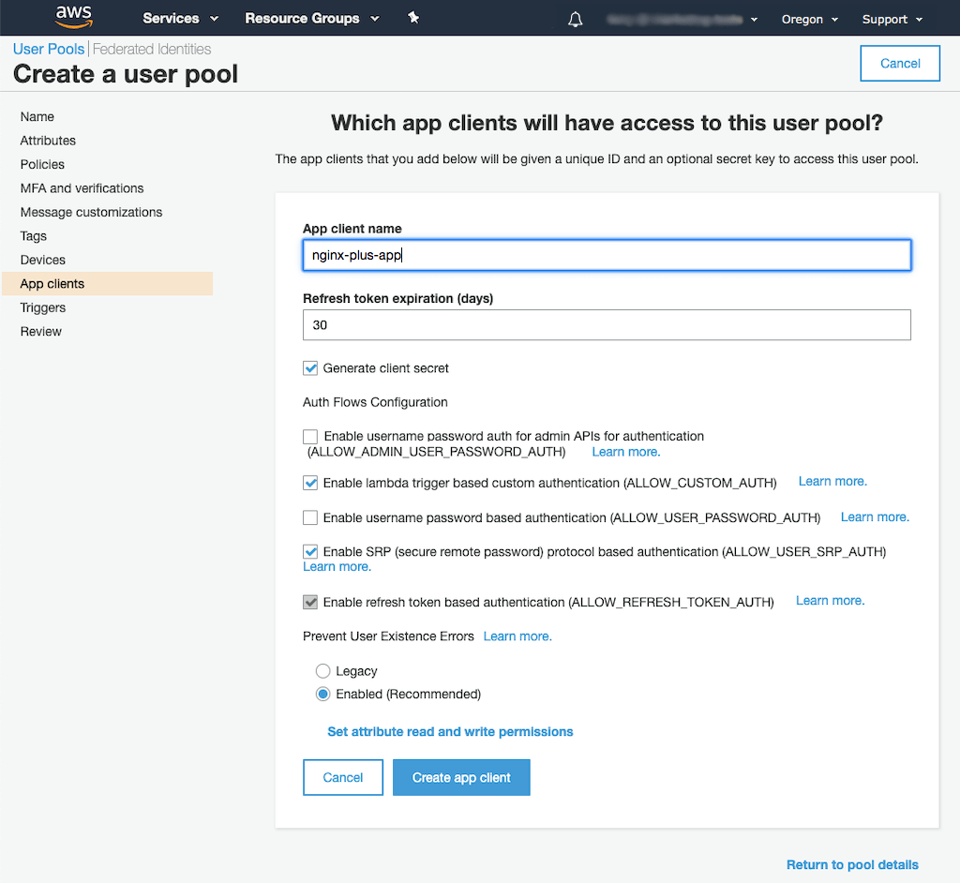Click the Create app client button
Screen dimensions: 960x883
461,777
